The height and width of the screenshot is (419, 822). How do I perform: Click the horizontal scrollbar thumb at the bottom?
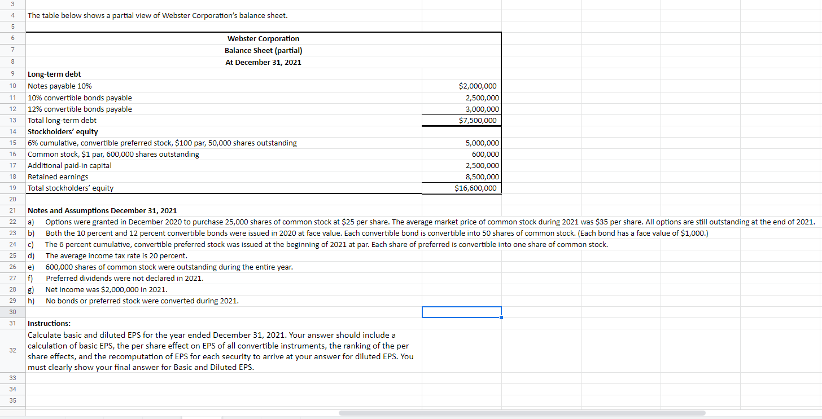point(522,413)
